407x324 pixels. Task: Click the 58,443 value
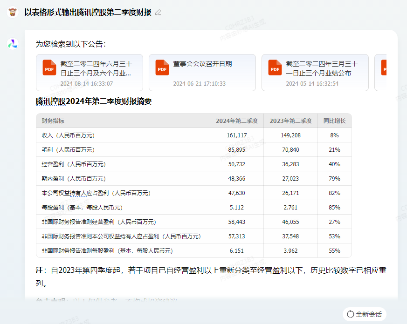pos(237,222)
